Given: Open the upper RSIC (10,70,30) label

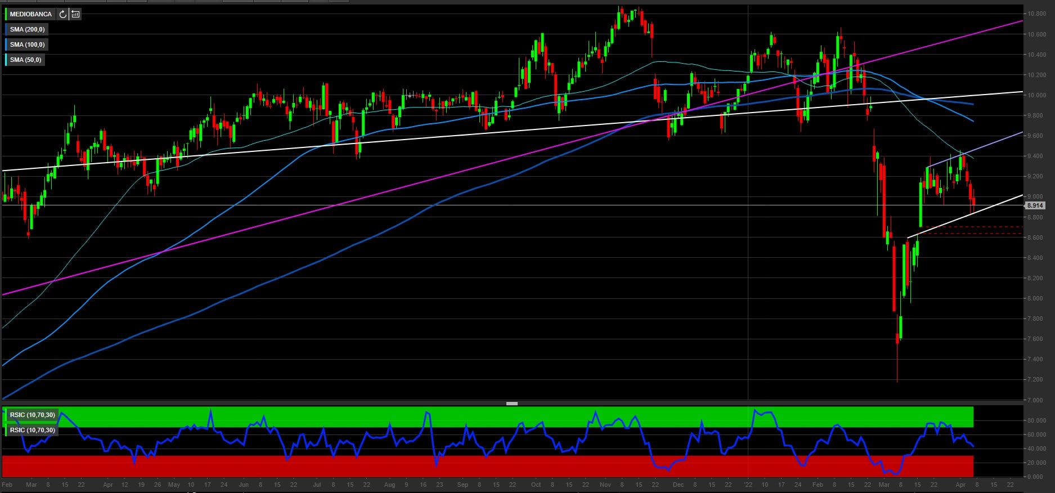Looking at the screenshot, I should click(32, 415).
